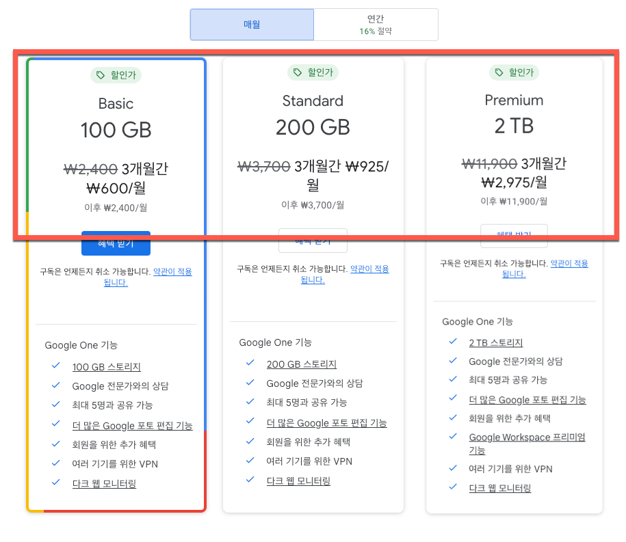
Task: Select the Basic 100 GB plan title
Action: [116, 118]
